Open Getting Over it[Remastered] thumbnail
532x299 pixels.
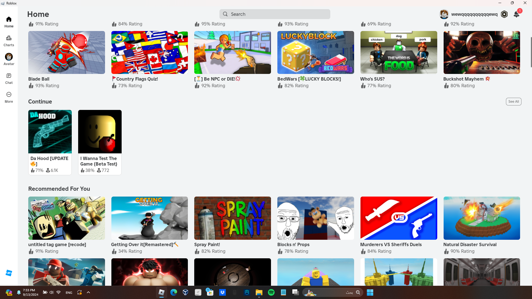pos(150,218)
